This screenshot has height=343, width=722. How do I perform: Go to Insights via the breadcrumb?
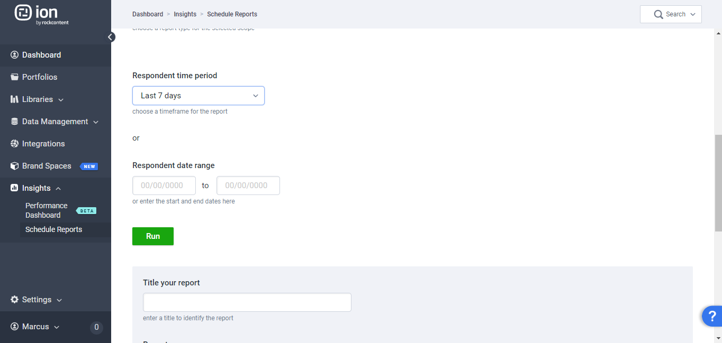coord(185,14)
